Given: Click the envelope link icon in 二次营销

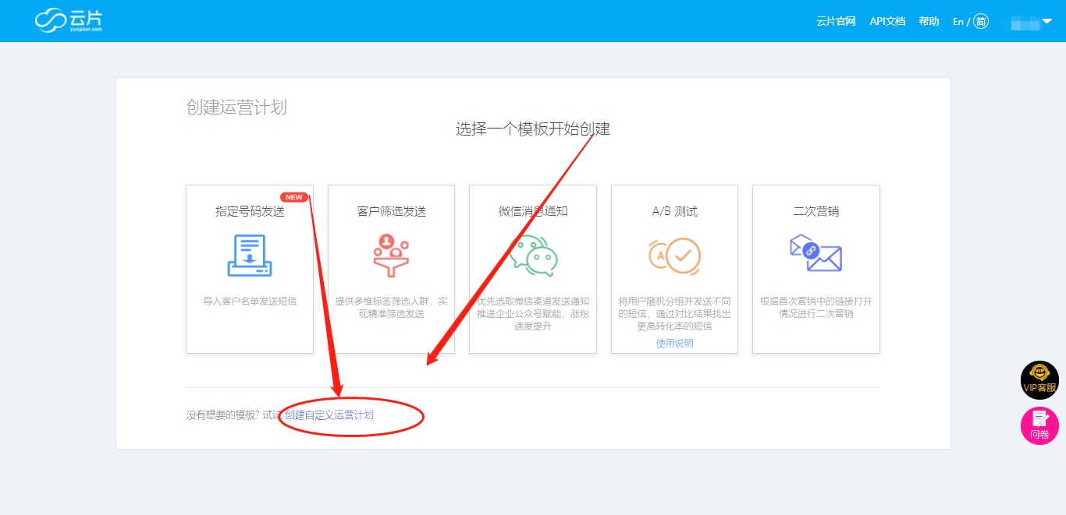Looking at the screenshot, I should click(x=816, y=253).
